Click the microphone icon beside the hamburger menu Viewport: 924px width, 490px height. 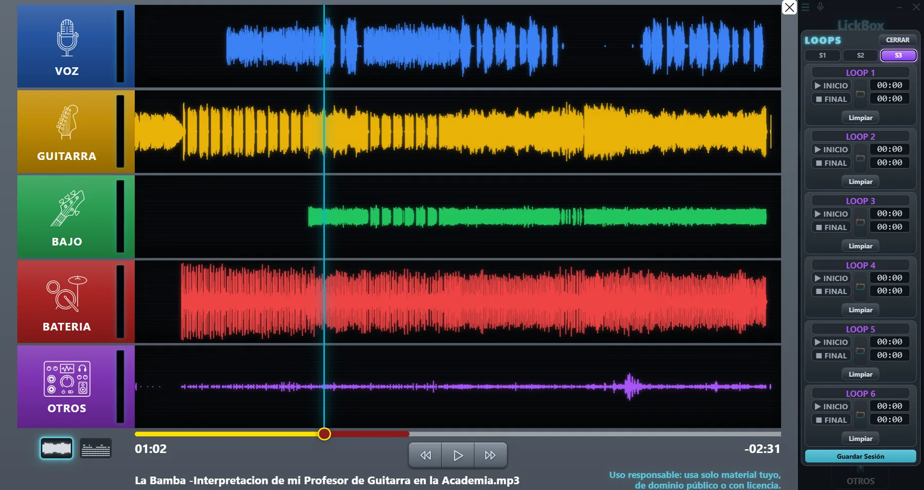(820, 7)
